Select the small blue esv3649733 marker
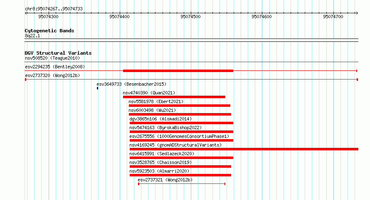Viewport: 370px width, 200px height. point(97,88)
